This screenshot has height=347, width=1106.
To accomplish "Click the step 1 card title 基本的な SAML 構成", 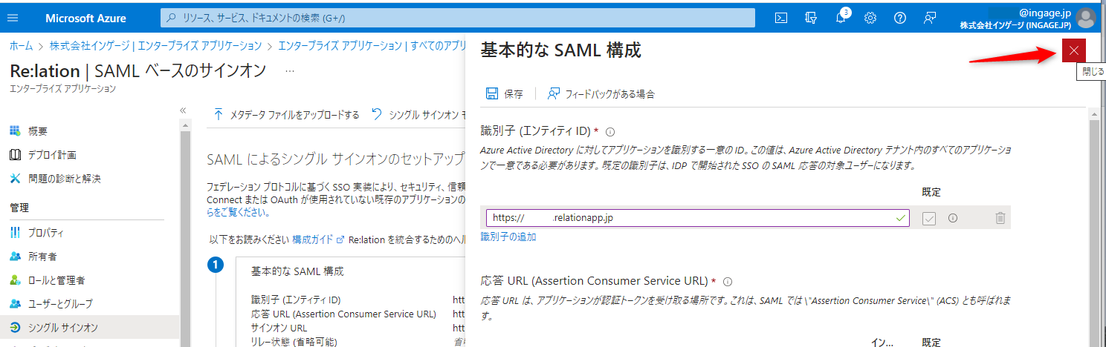I will click(x=297, y=271).
